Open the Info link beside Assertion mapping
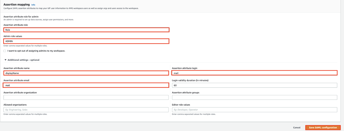This screenshot has height=131, width=344. pos(33,5)
